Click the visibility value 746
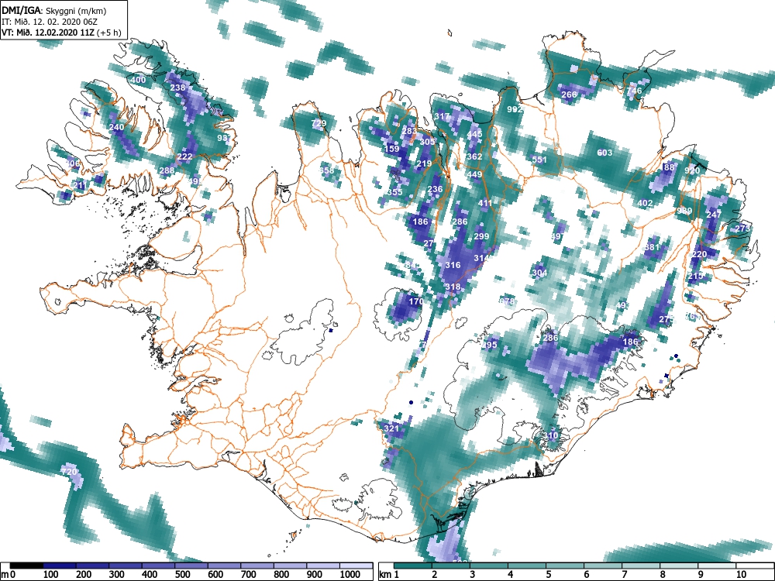Image resolution: width=775 pixels, height=581 pixels. click(635, 91)
